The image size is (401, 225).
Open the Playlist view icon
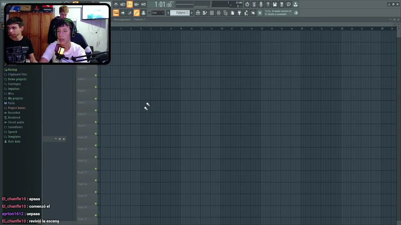point(198,13)
